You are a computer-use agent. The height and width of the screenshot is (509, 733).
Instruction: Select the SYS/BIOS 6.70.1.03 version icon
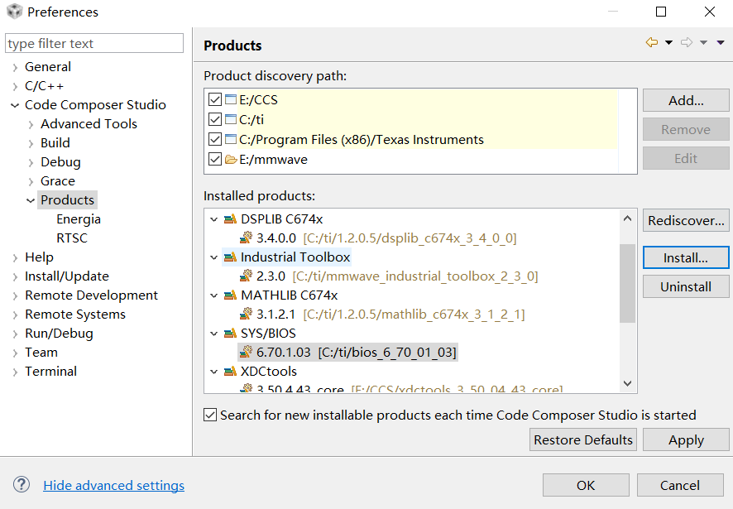(x=246, y=353)
